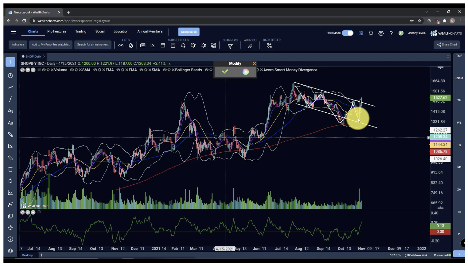Open the Annual Members menu
The width and height of the screenshot is (468, 266).
tap(150, 31)
